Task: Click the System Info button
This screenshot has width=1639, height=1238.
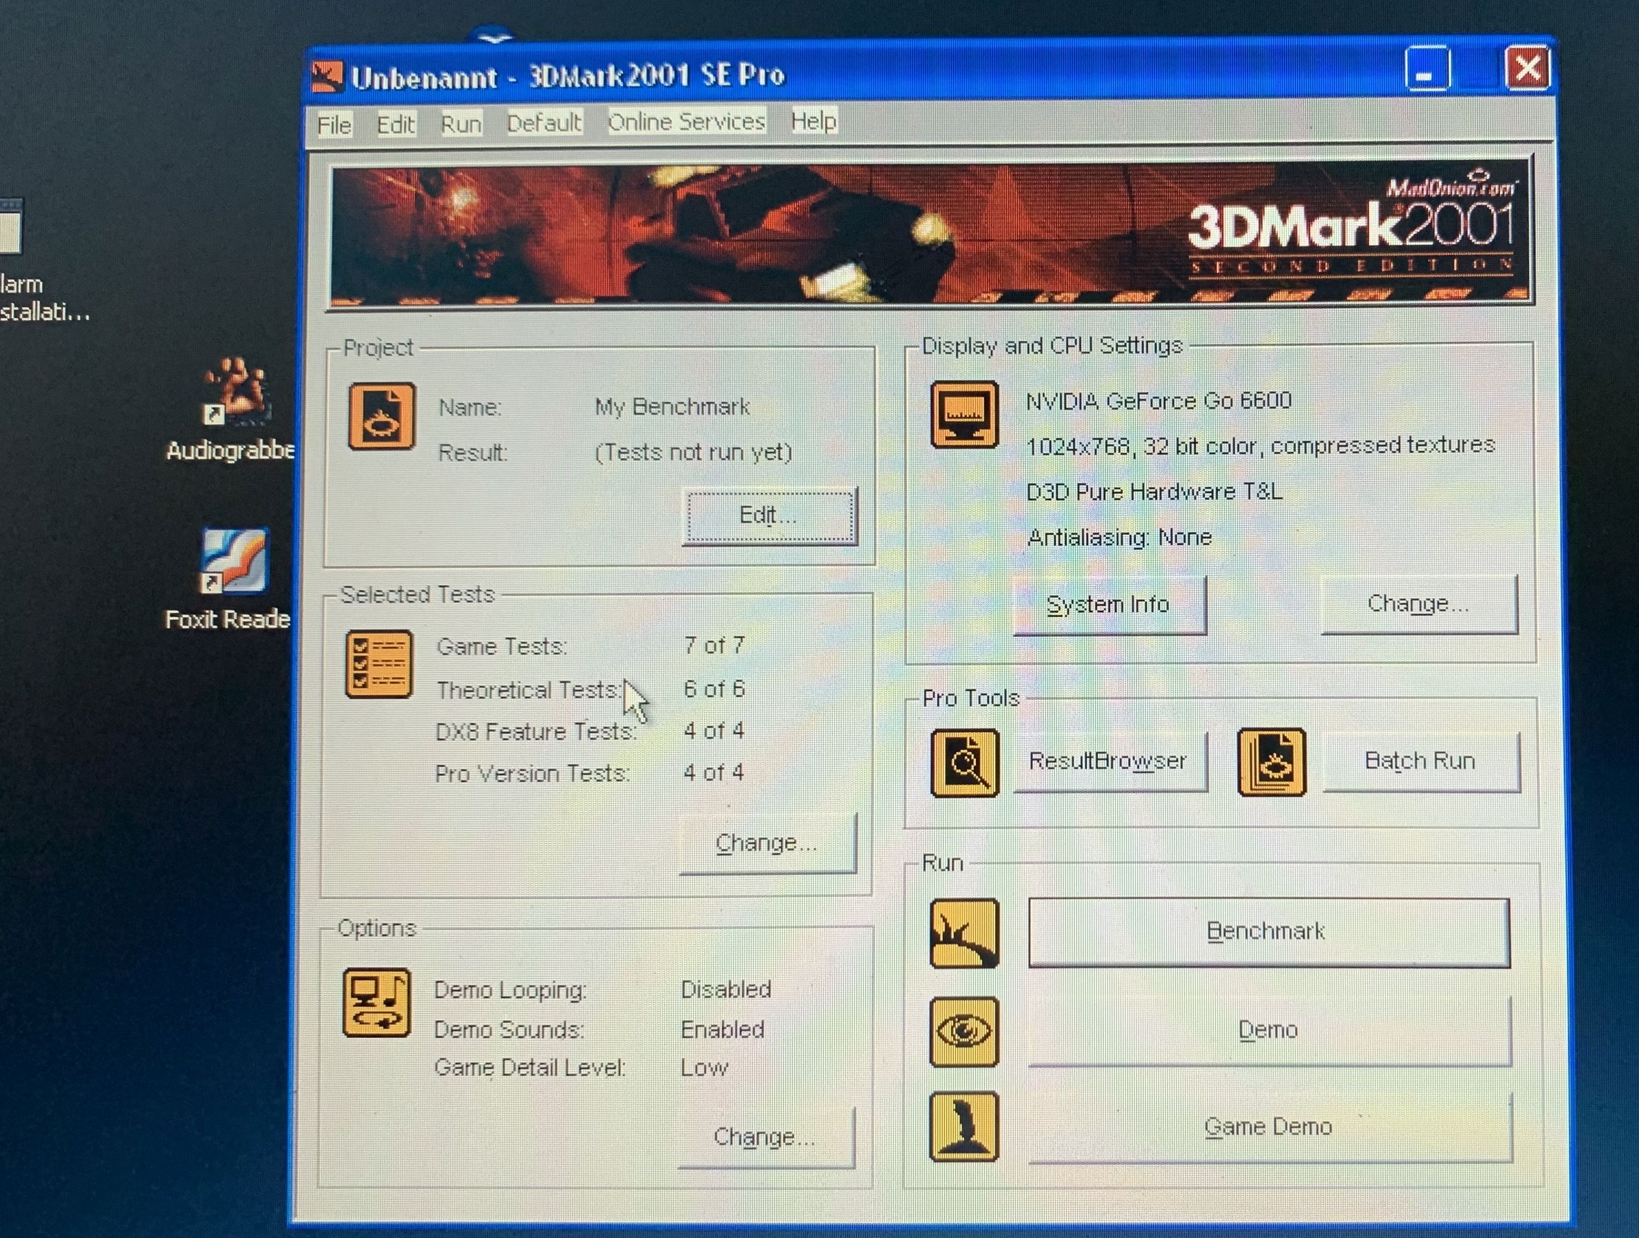Action: pos(1108,605)
